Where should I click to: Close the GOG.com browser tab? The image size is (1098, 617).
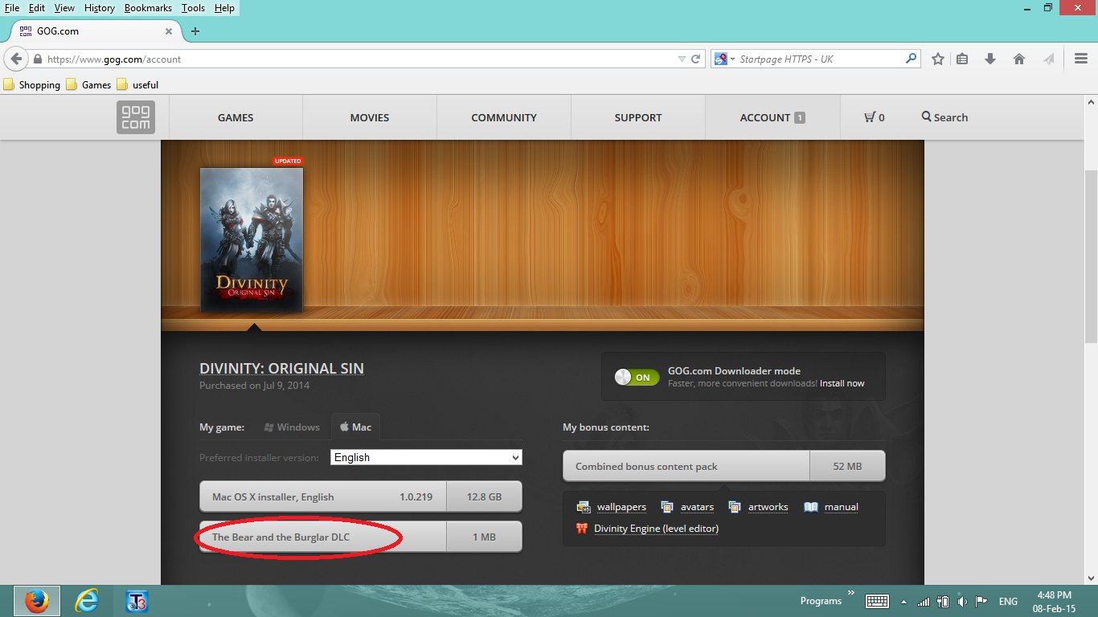(169, 31)
